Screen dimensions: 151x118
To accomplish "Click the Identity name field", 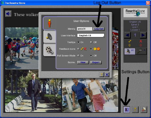I will [x=84, y=29].
